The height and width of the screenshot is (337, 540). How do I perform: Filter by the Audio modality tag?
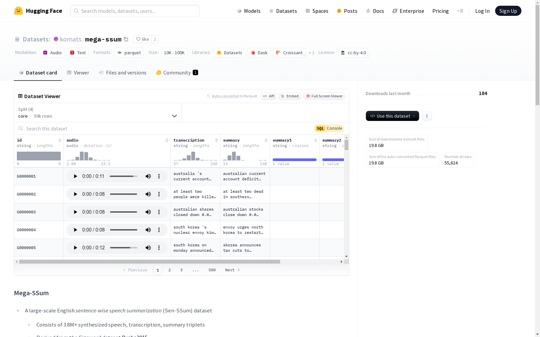pos(52,53)
